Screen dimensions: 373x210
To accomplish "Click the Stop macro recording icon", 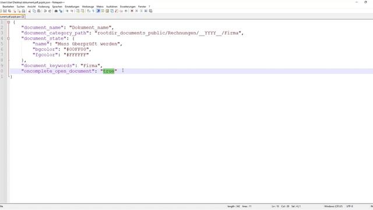I will (136, 11).
